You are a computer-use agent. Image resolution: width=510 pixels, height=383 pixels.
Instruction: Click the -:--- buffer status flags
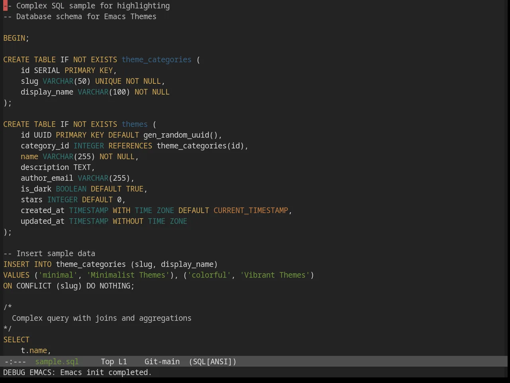pyautogui.click(x=16, y=361)
